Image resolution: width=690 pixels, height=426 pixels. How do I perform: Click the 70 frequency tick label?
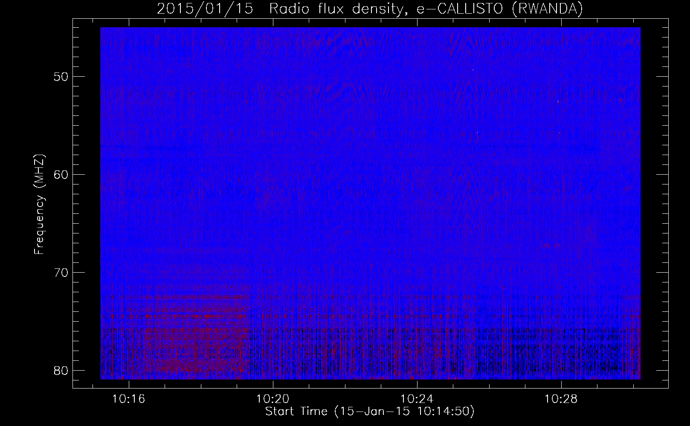point(62,272)
